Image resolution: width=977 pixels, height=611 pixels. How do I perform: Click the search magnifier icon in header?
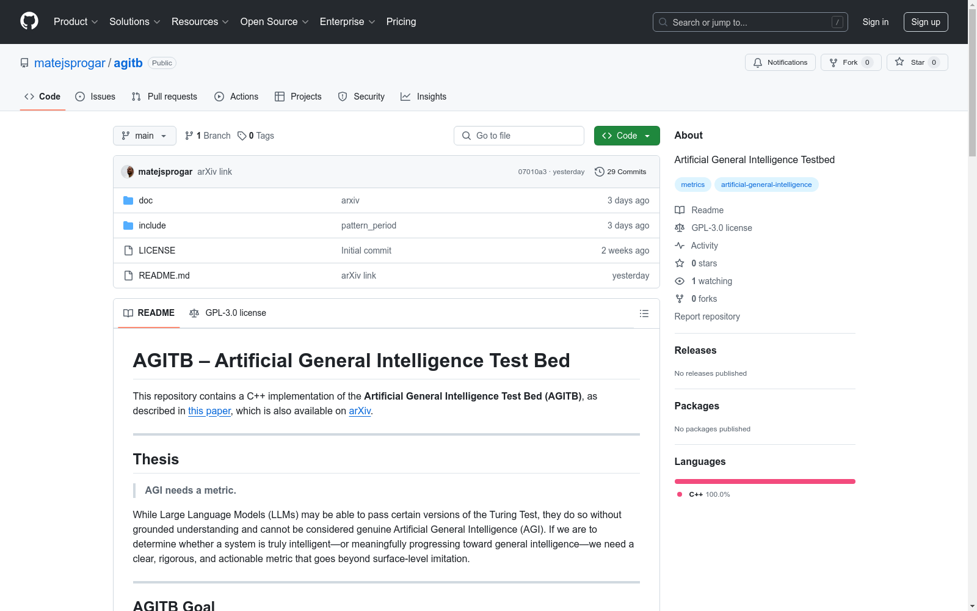click(x=663, y=22)
